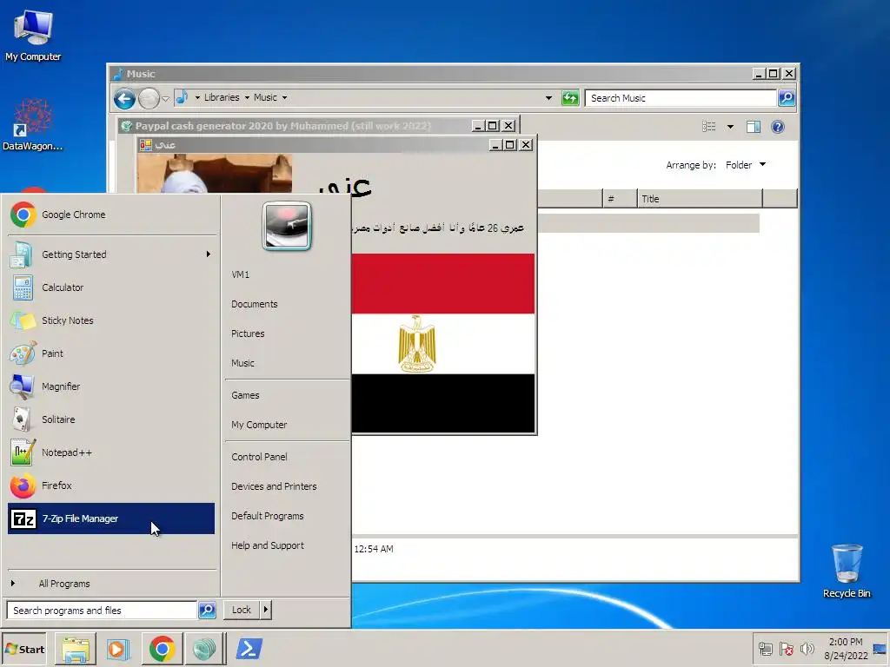This screenshot has width=890, height=667.
Task: Click help icon in Music window
Action: point(778,127)
